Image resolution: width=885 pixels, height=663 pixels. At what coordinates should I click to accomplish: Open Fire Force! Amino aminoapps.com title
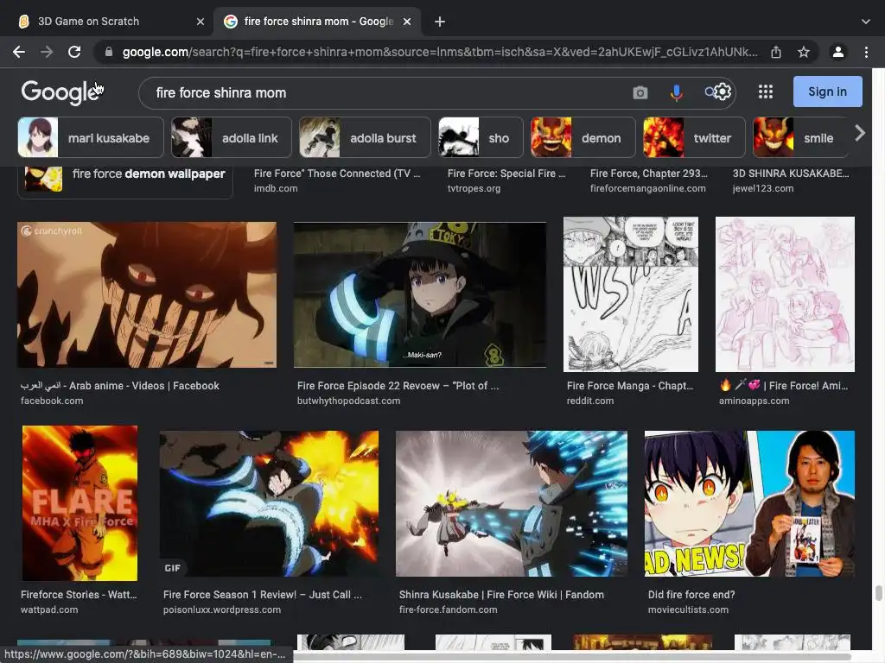(x=783, y=386)
